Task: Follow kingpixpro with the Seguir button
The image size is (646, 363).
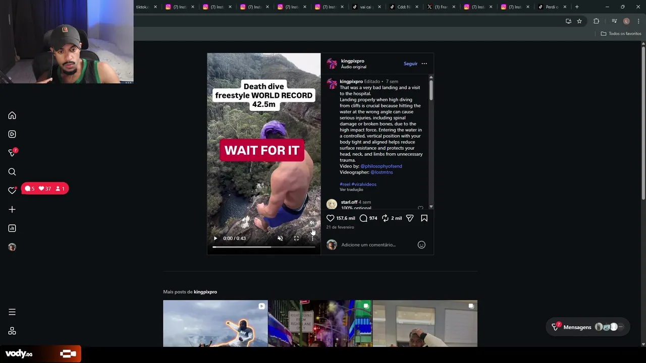Action: pyautogui.click(x=410, y=64)
